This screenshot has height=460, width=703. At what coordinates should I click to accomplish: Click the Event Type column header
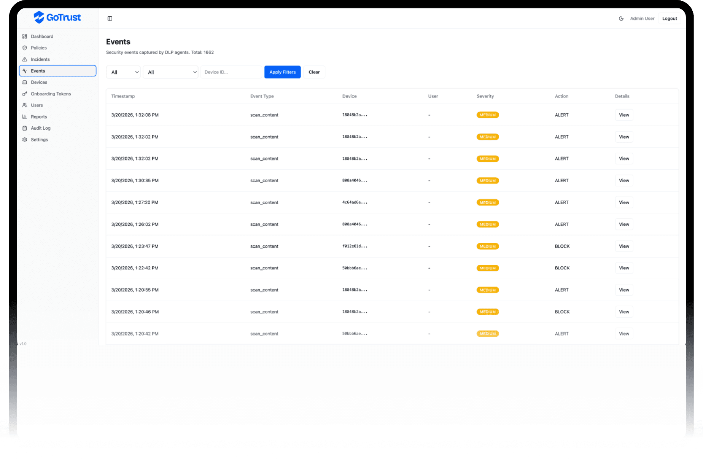(x=262, y=96)
